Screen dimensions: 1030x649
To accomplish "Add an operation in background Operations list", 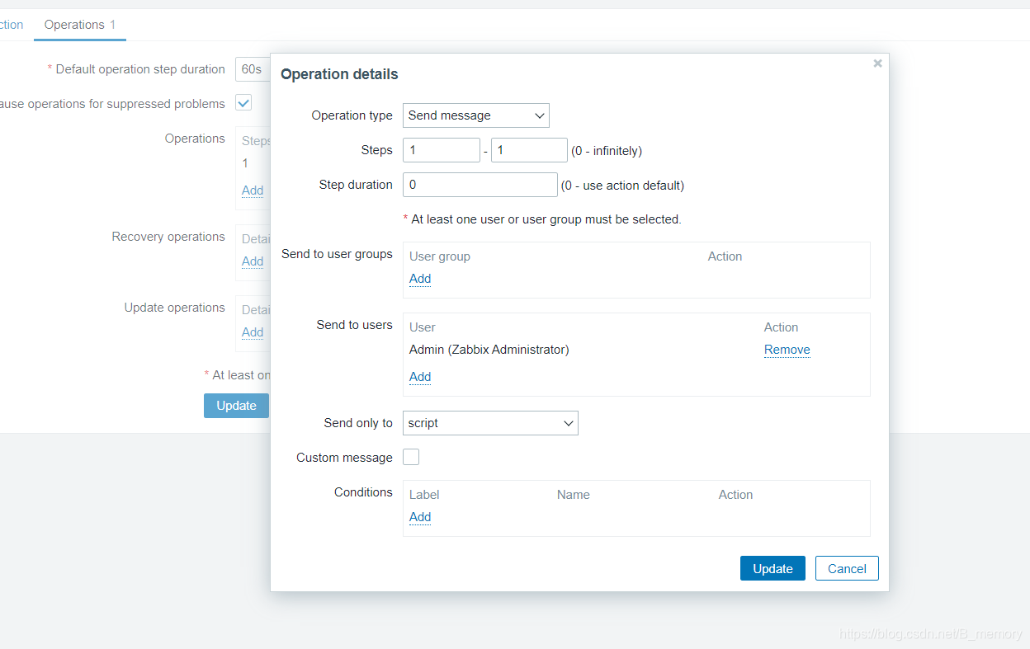I will coord(253,190).
